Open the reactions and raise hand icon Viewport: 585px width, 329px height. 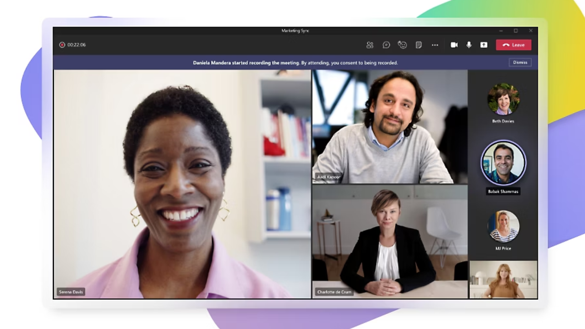[x=402, y=45]
